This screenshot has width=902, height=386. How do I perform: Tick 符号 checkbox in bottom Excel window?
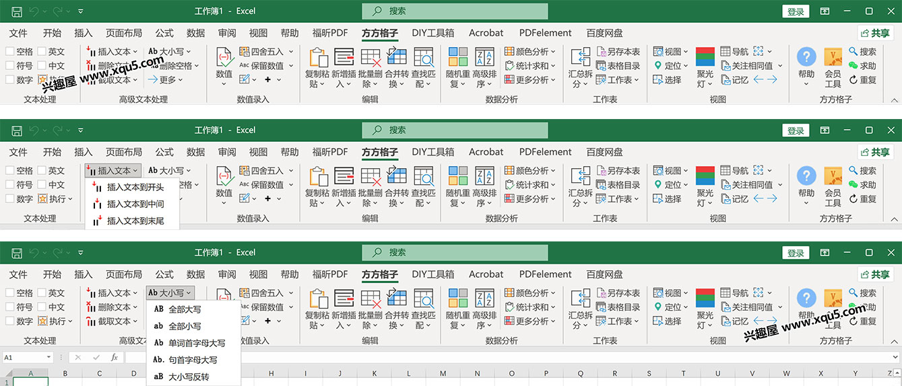[9, 307]
